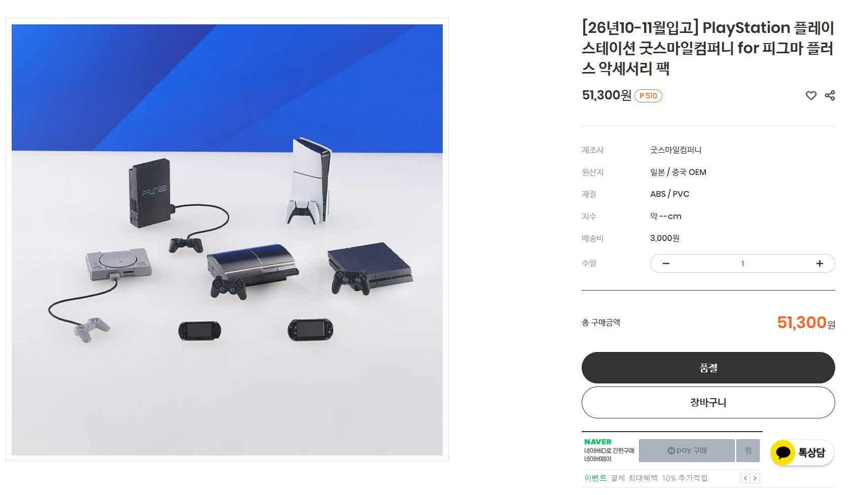Click the quantity input field
Screen dimensions: 854x495
pyautogui.click(x=742, y=263)
